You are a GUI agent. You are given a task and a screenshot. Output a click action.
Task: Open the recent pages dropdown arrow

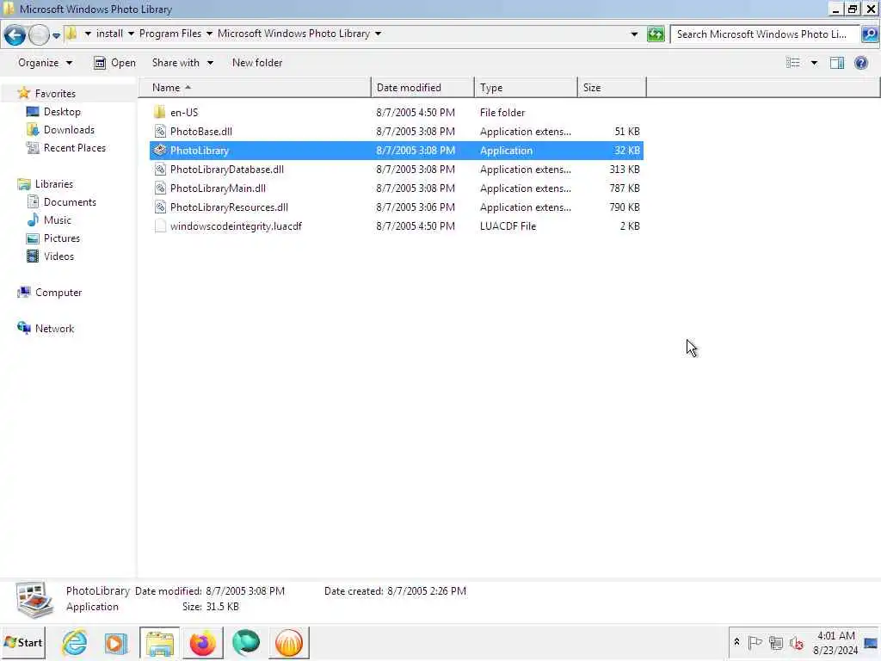click(x=56, y=35)
